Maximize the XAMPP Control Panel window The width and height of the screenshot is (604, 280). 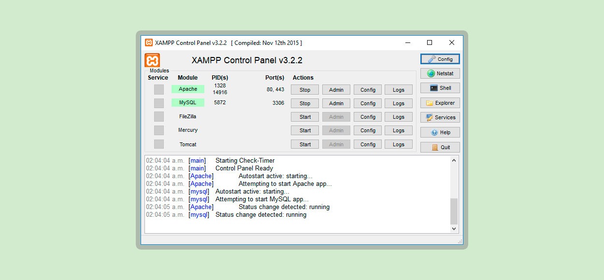coord(430,42)
